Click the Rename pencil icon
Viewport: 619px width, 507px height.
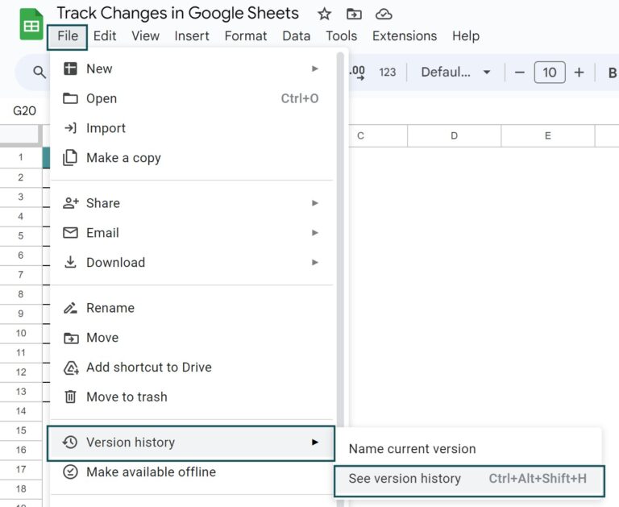click(x=70, y=308)
